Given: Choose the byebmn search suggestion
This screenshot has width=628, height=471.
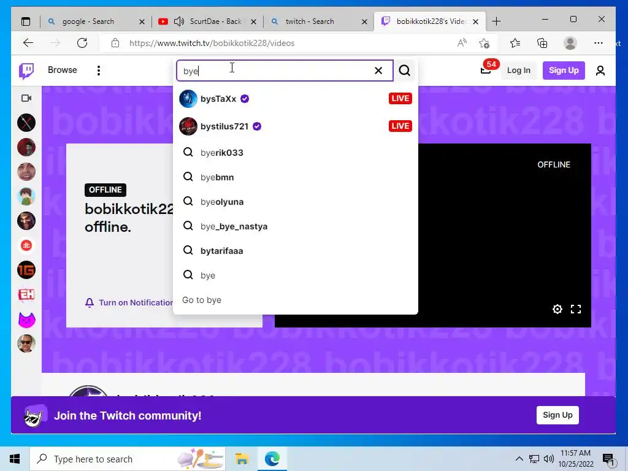Looking at the screenshot, I should pyautogui.click(x=296, y=177).
